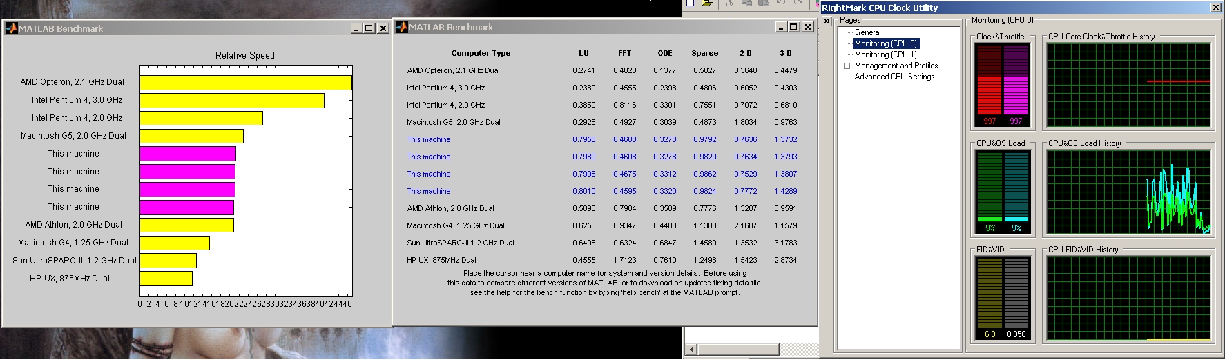
Task: Click the Undo toolbar icon
Action: (781, 3)
